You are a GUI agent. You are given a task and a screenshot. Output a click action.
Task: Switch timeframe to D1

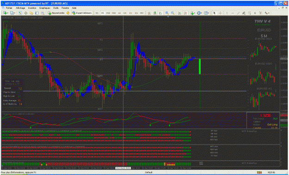[x=131, y=13]
